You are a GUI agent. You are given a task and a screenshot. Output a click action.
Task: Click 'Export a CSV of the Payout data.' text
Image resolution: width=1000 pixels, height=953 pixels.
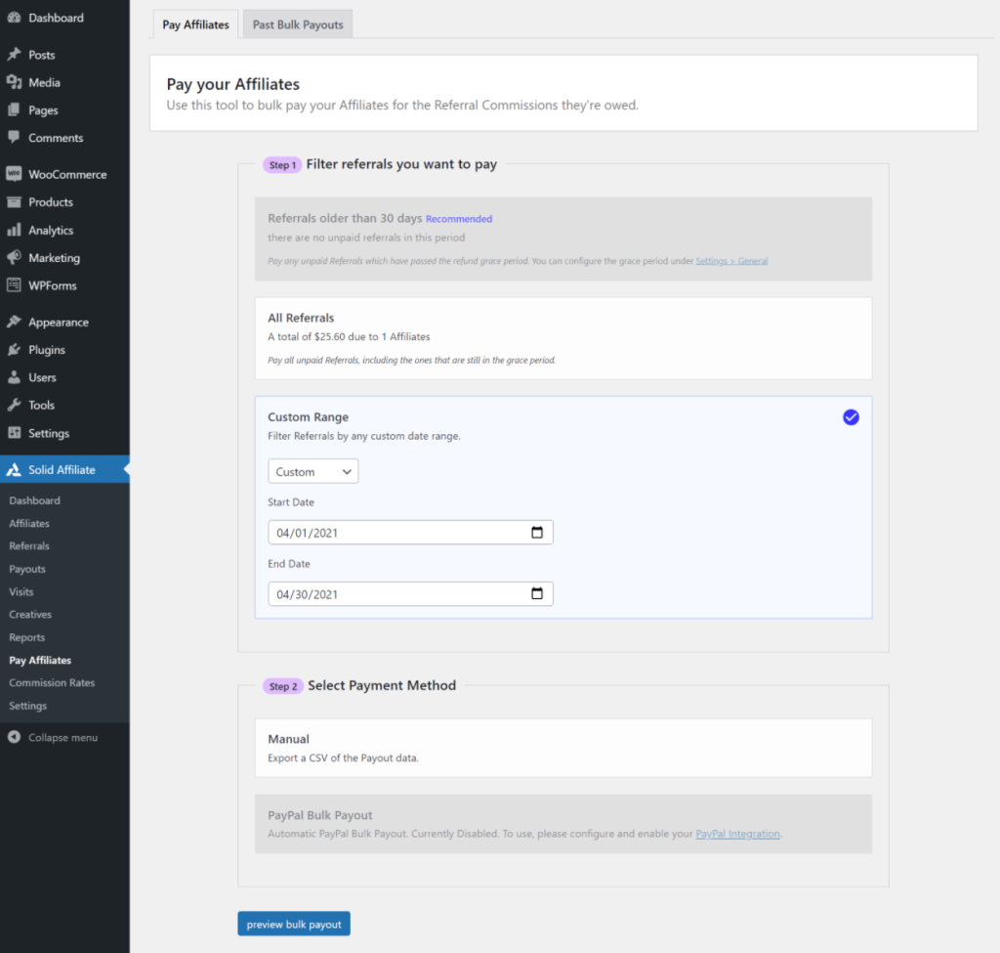343,758
